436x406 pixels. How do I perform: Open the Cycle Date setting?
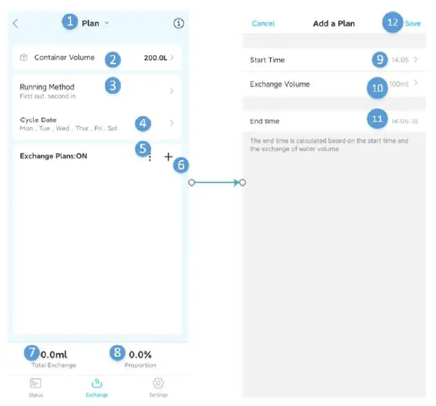coord(97,124)
